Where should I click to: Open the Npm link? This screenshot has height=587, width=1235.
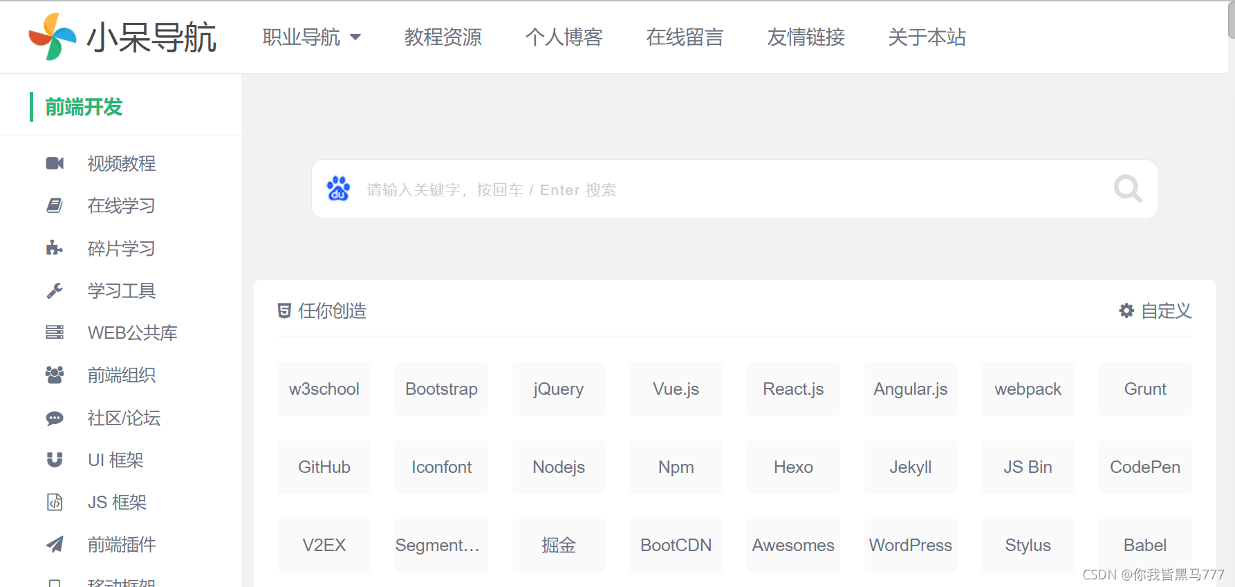[x=676, y=467]
